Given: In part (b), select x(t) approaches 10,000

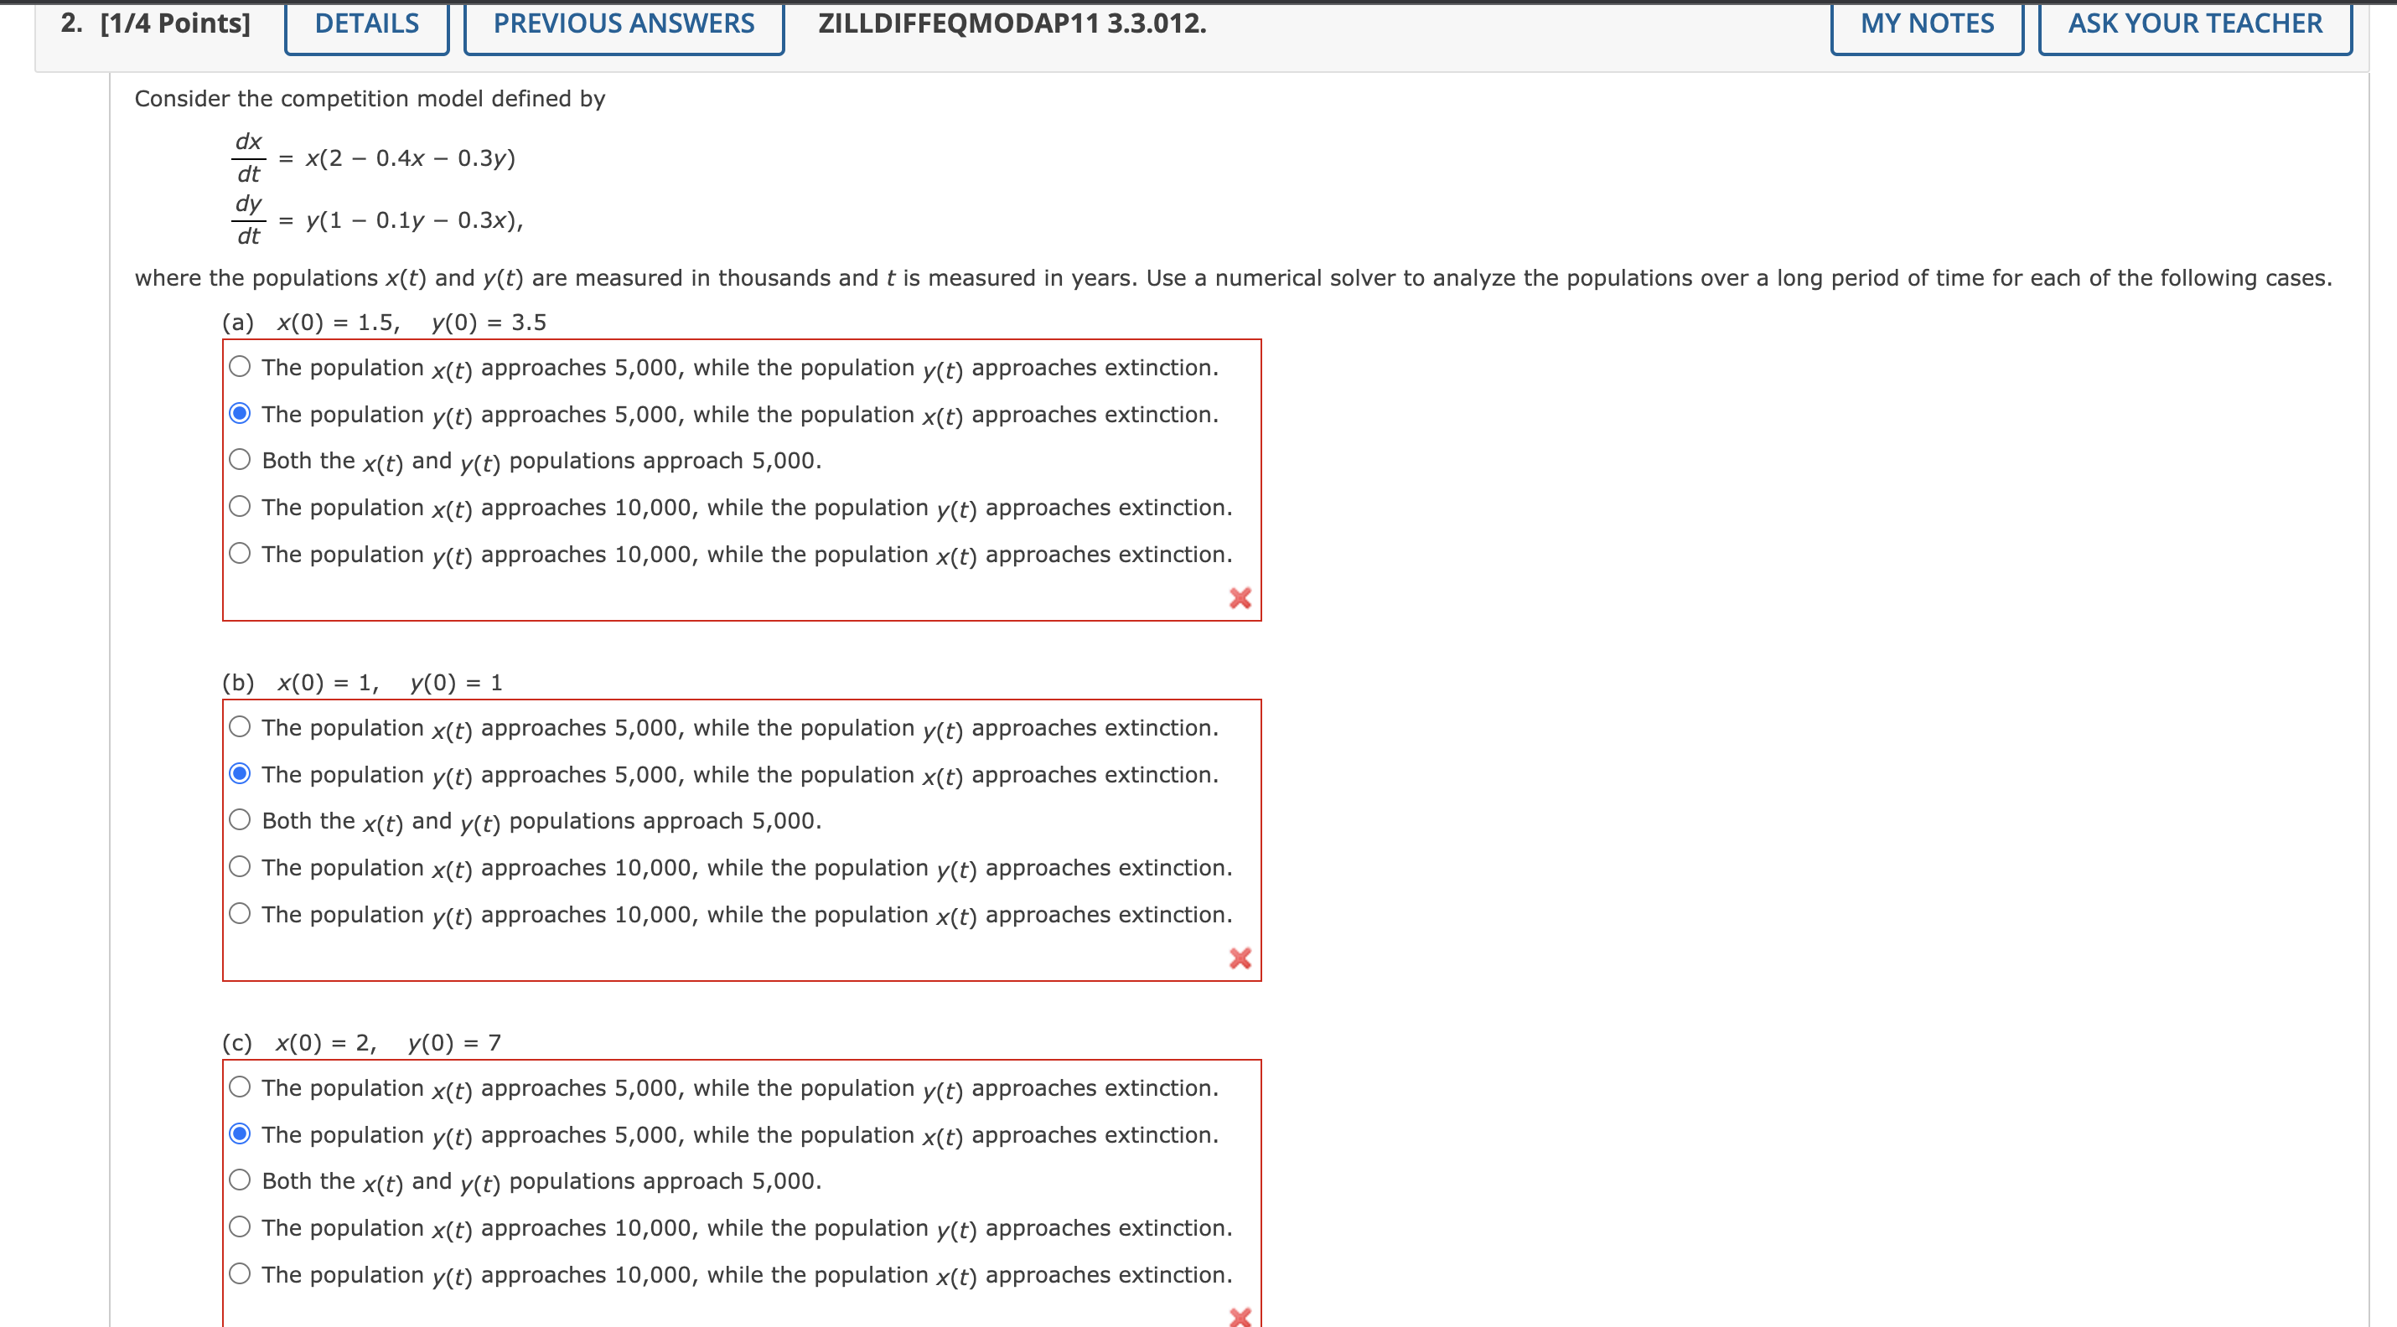Looking at the screenshot, I should point(240,867).
